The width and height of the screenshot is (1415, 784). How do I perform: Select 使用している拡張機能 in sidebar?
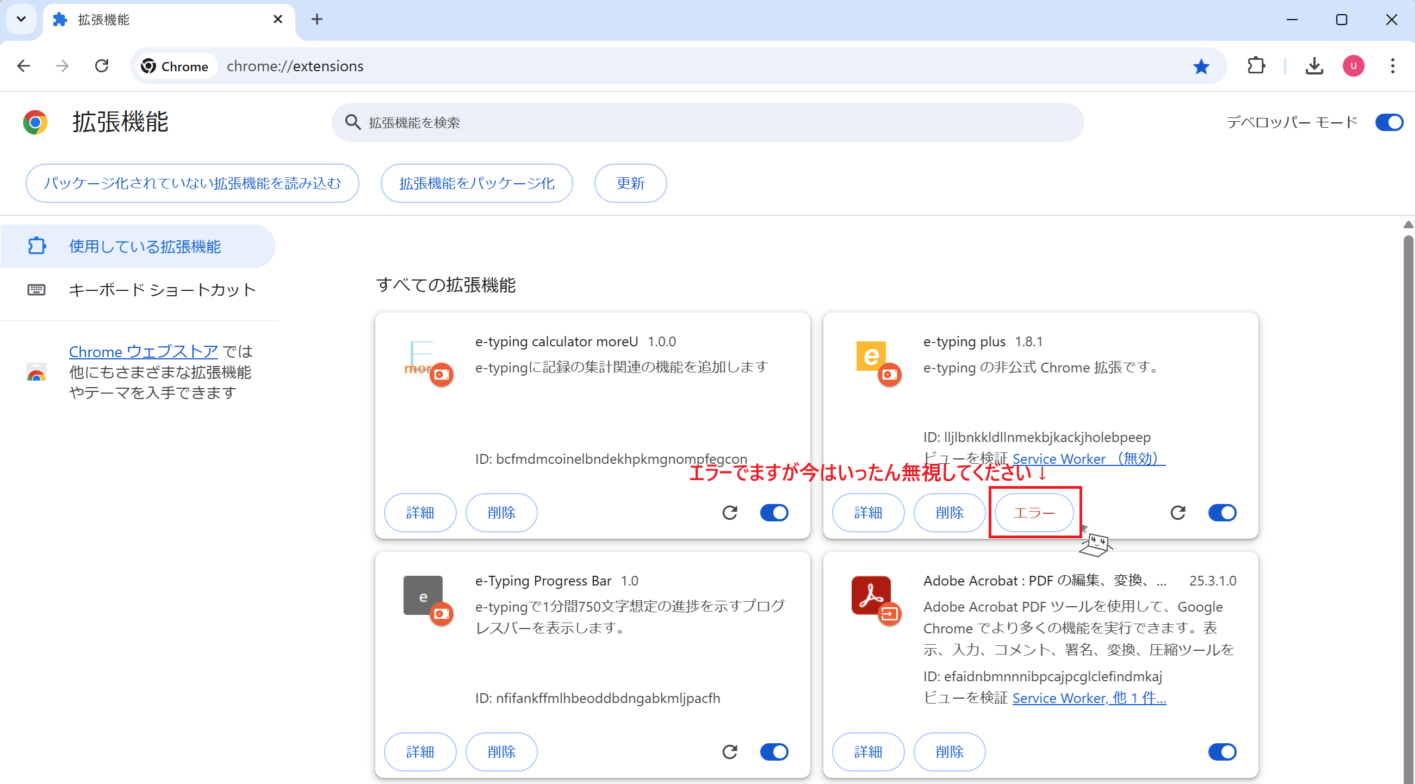pyautogui.click(x=138, y=246)
